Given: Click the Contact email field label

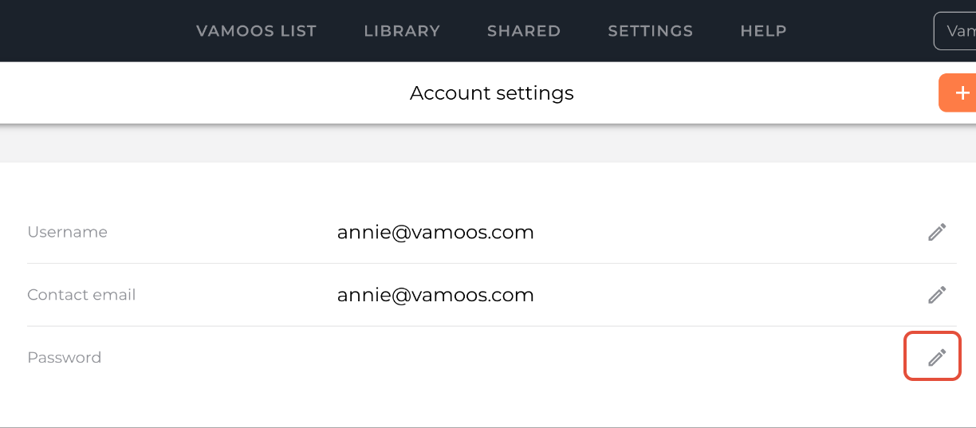Looking at the screenshot, I should click(81, 295).
